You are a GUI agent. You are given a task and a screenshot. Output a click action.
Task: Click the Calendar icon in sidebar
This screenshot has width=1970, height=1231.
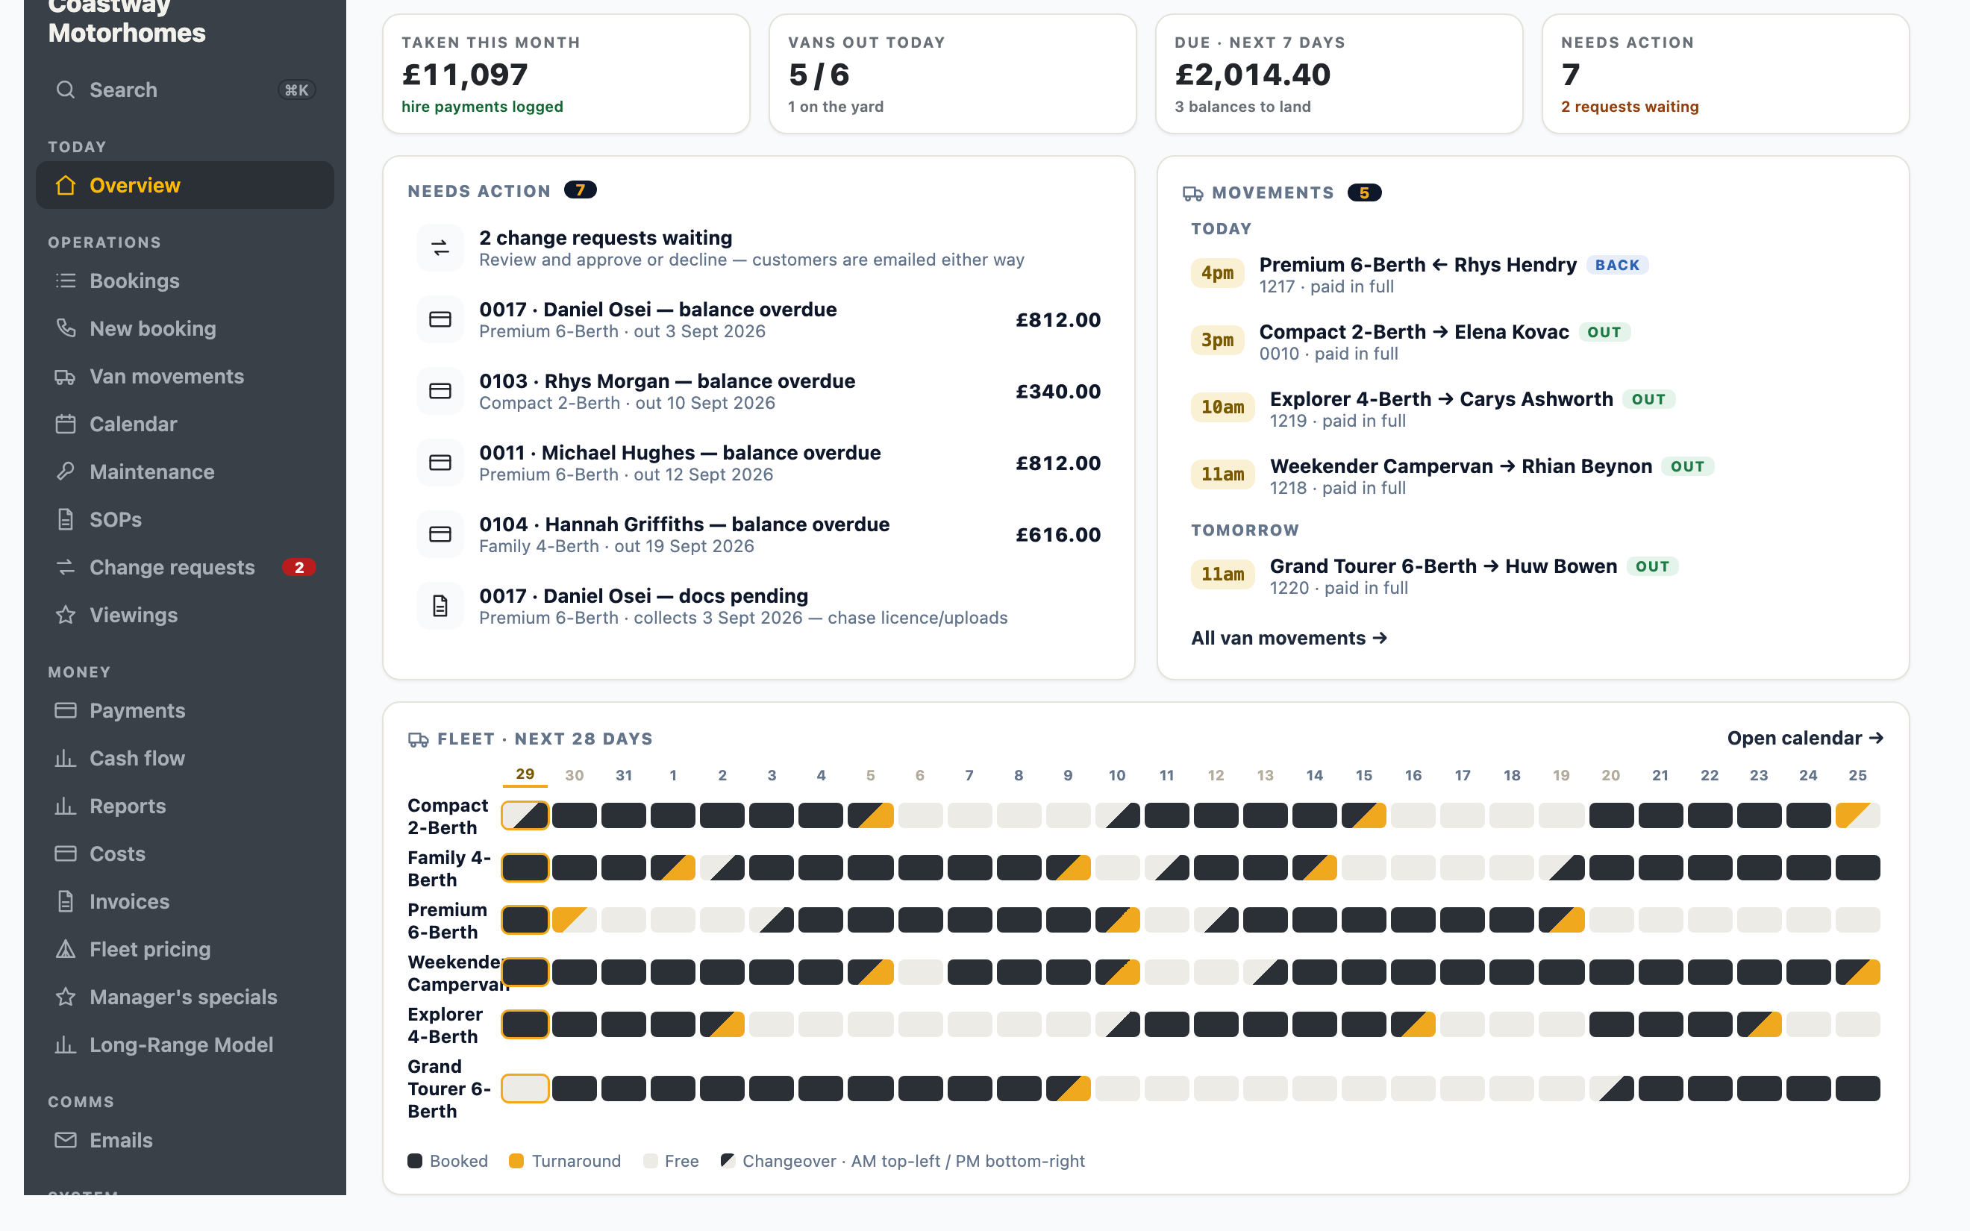65,425
